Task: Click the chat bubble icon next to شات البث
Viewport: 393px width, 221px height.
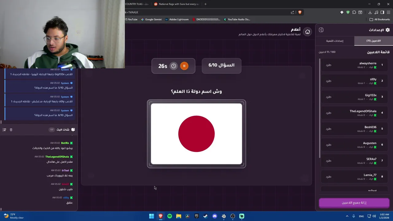Action: click(73, 130)
